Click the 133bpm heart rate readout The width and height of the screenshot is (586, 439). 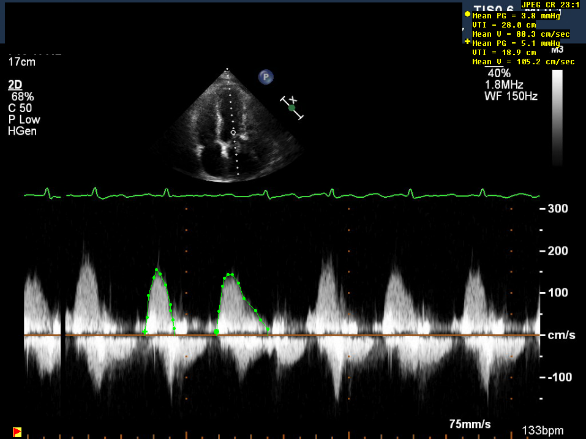(x=543, y=430)
